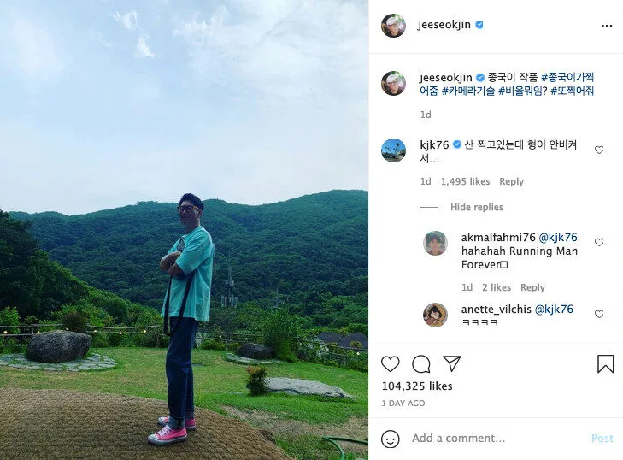Share post with paper plane icon
623x460 pixels.
[452, 363]
